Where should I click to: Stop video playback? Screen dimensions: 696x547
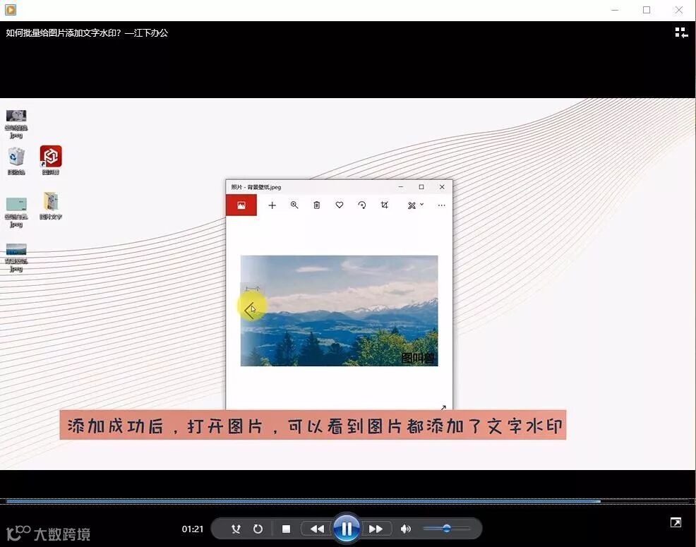(287, 529)
